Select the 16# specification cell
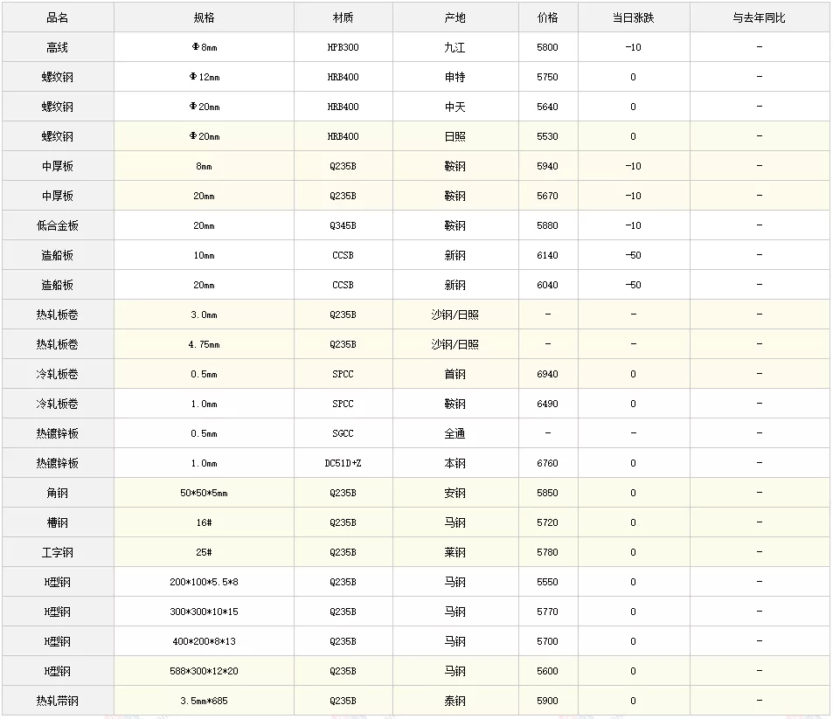Viewport: 833px width, 719px height. (x=204, y=523)
